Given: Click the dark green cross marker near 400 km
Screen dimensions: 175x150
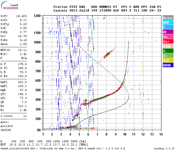Looking at the screenshot, I should coord(85,100).
